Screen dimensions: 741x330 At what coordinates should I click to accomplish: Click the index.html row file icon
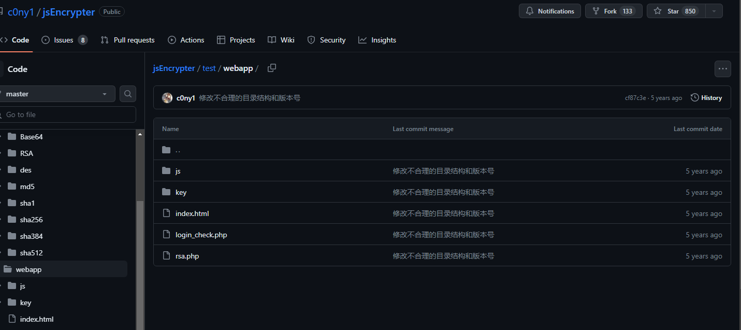(166, 213)
